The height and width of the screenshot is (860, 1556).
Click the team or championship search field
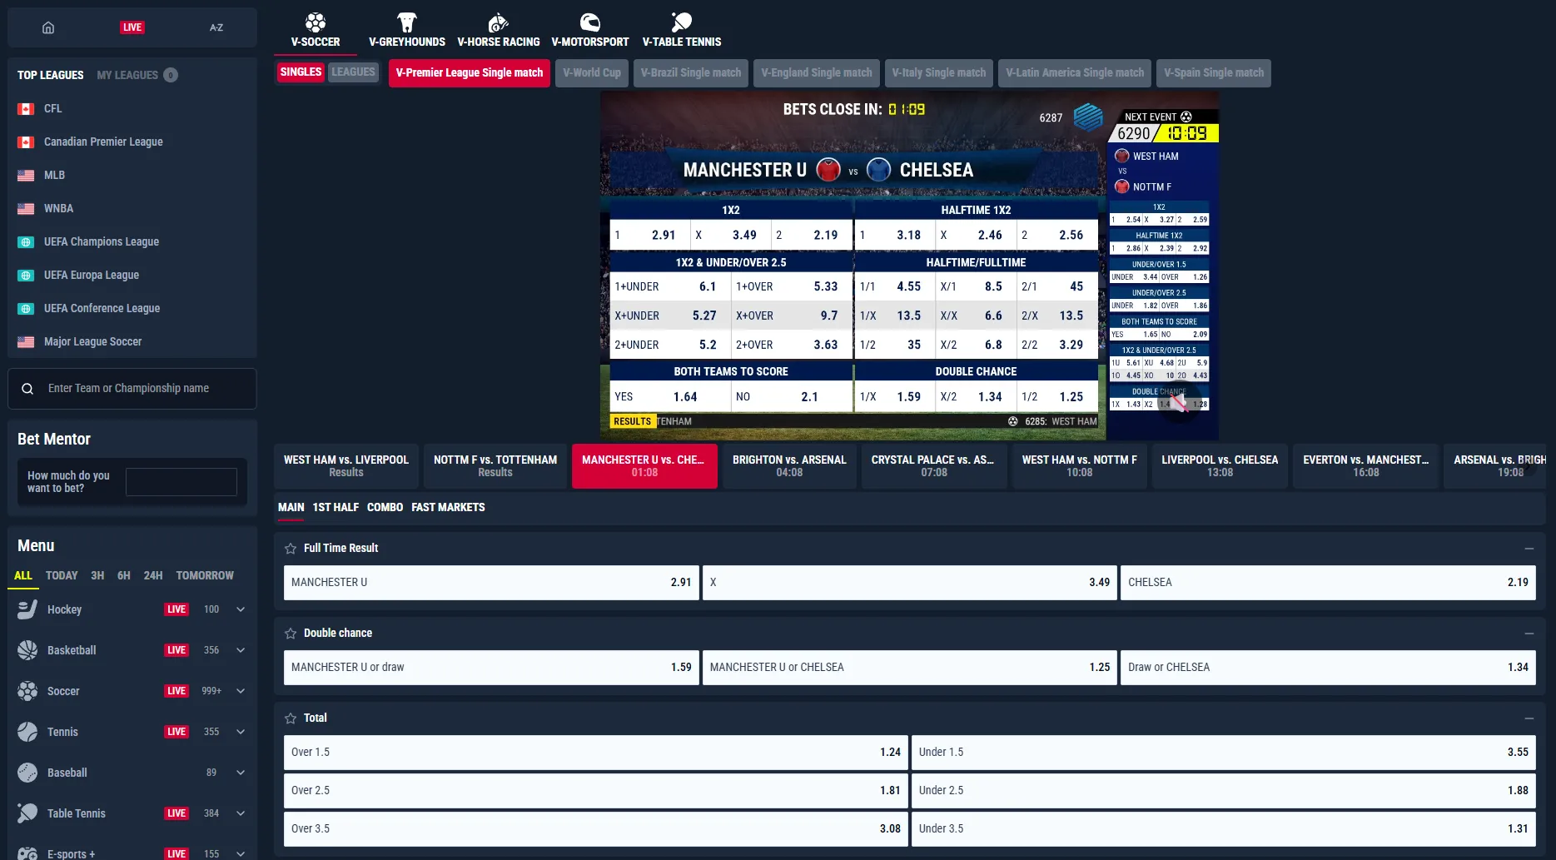click(132, 389)
